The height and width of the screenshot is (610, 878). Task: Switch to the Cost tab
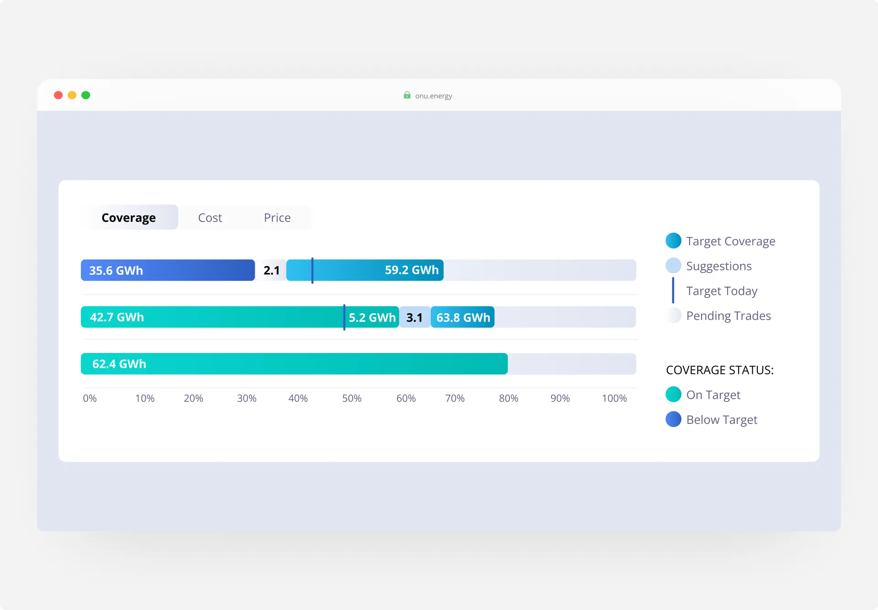[x=210, y=218]
